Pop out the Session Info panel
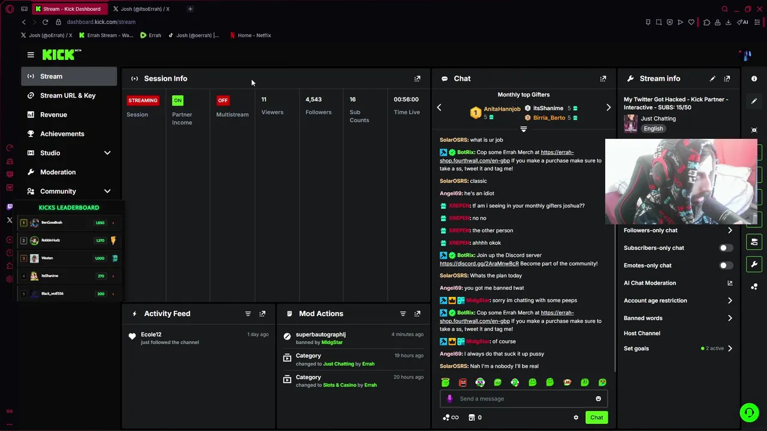This screenshot has height=431, width=767. 418,78
